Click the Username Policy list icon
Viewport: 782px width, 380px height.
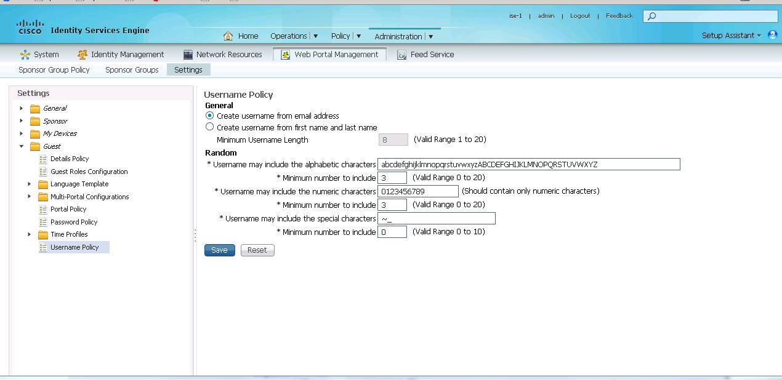pos(43,247)
